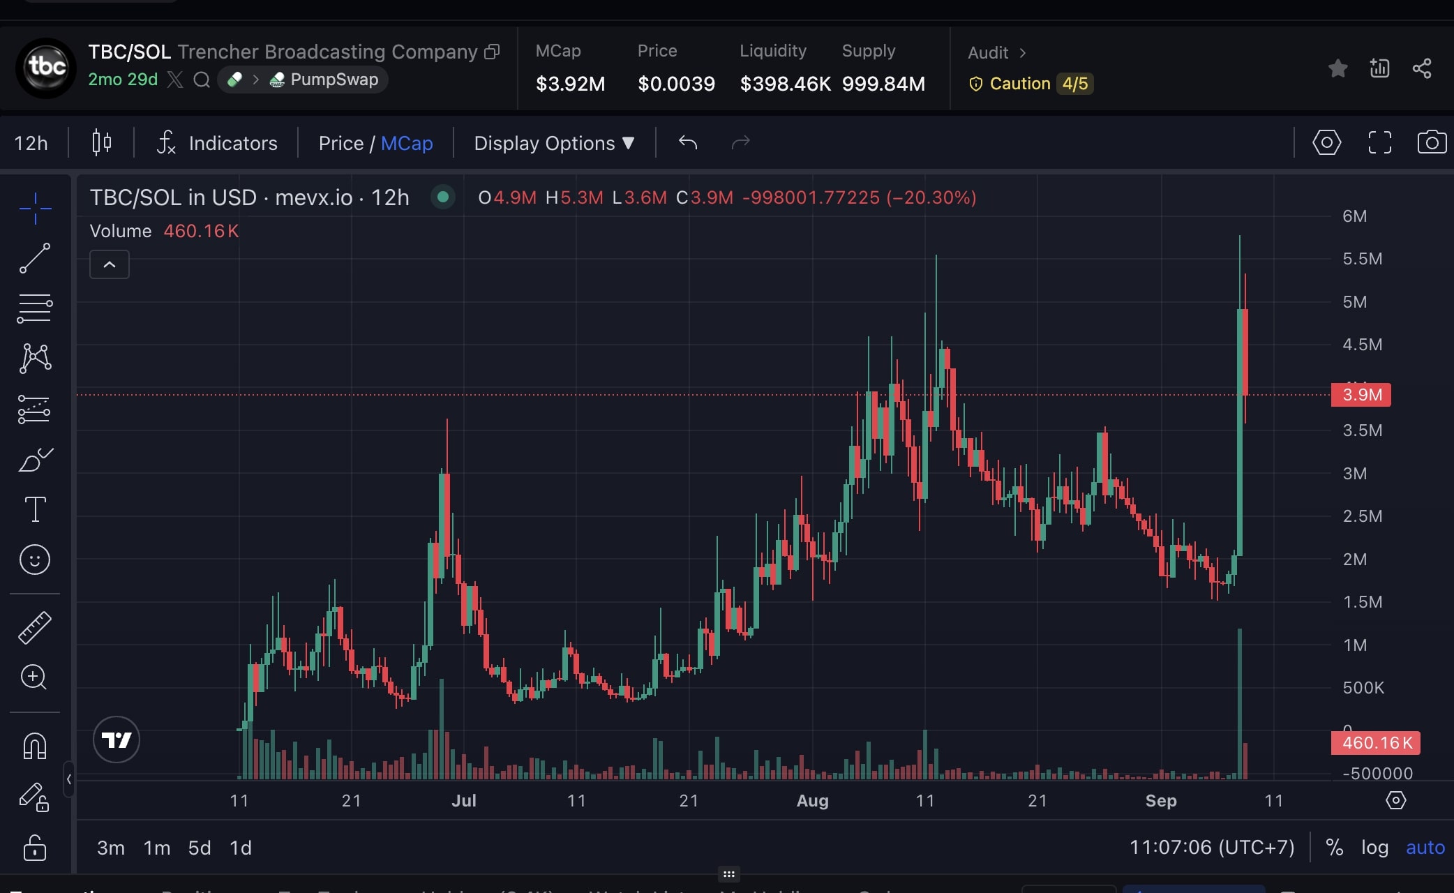The width and height of the screenshot is (1454, 893).
Task: Select the 5d time range
Action: [199, 848]
